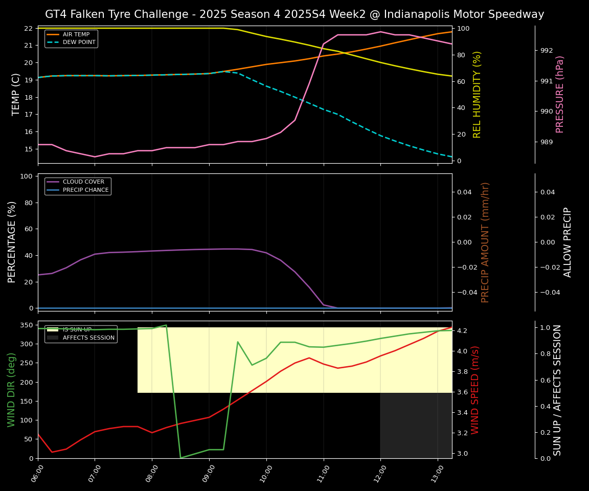Viewport: 589px width, 491px height.
Task: Click the yellow IS SUN UP legend swatch
Action: click(x=53, y=330)
